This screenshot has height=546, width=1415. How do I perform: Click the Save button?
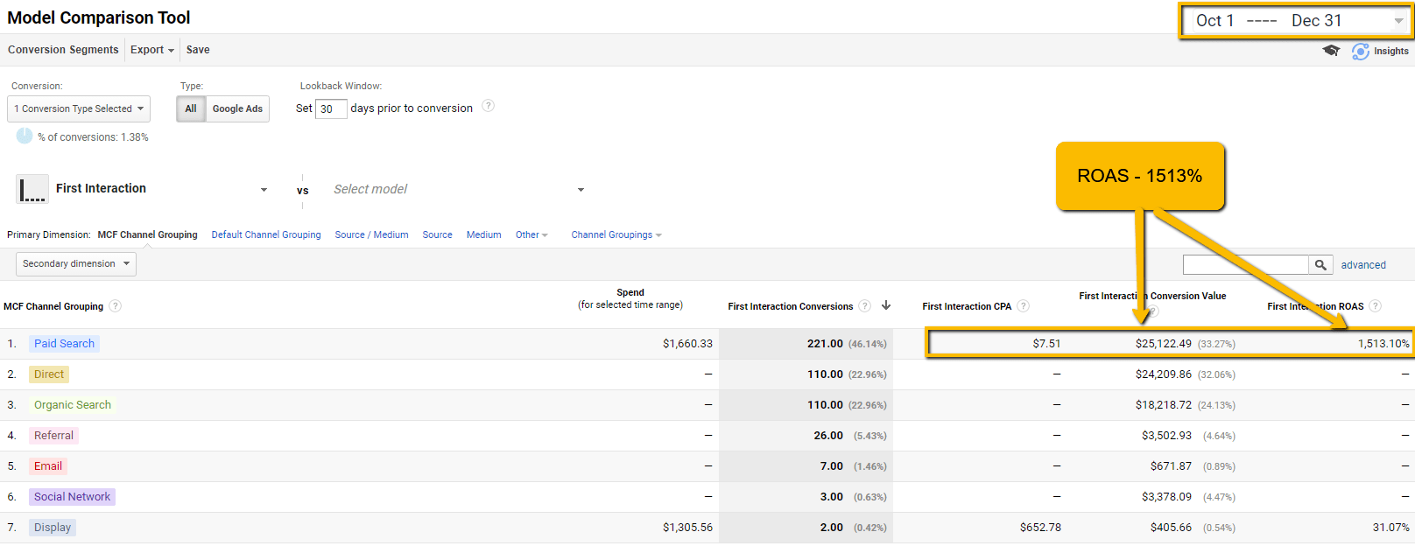click(198, 50)
